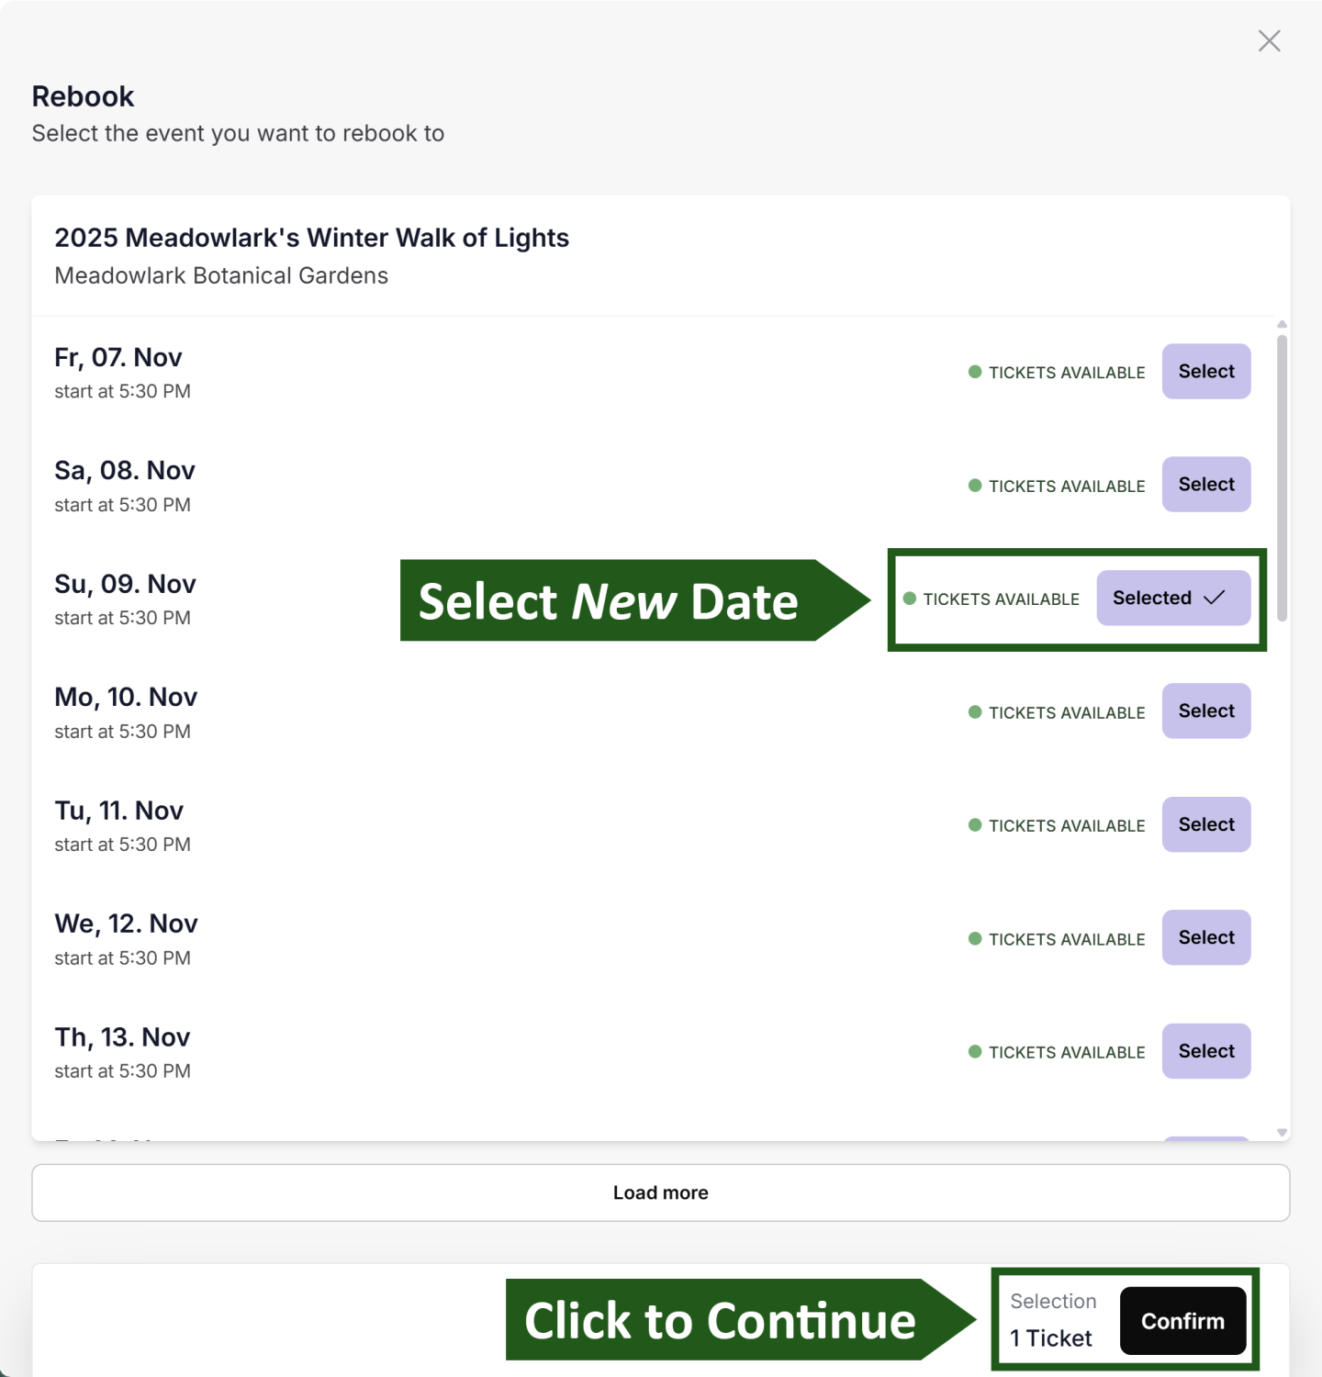This screenshot has height=1377, width=1322.
Task: Click the Selection 1 Ticket summary text
Action: point(1052,1319)
